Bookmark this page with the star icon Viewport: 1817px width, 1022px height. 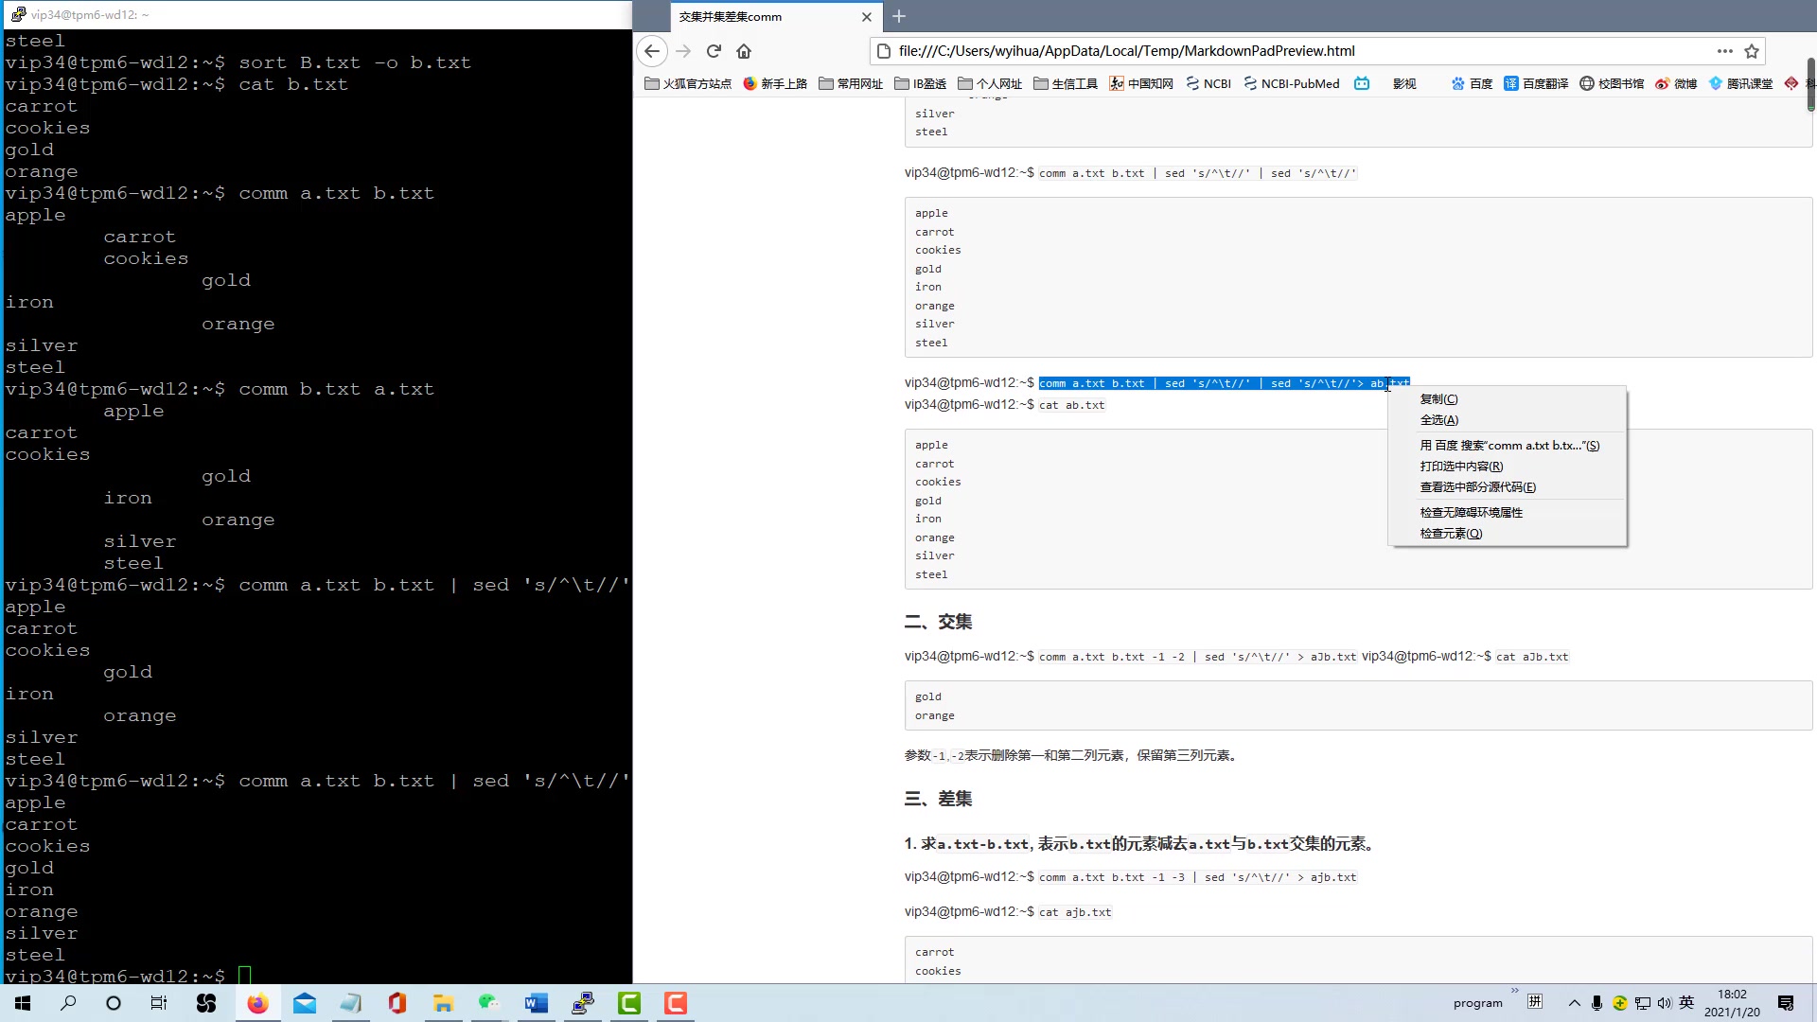click(1752, 51)
